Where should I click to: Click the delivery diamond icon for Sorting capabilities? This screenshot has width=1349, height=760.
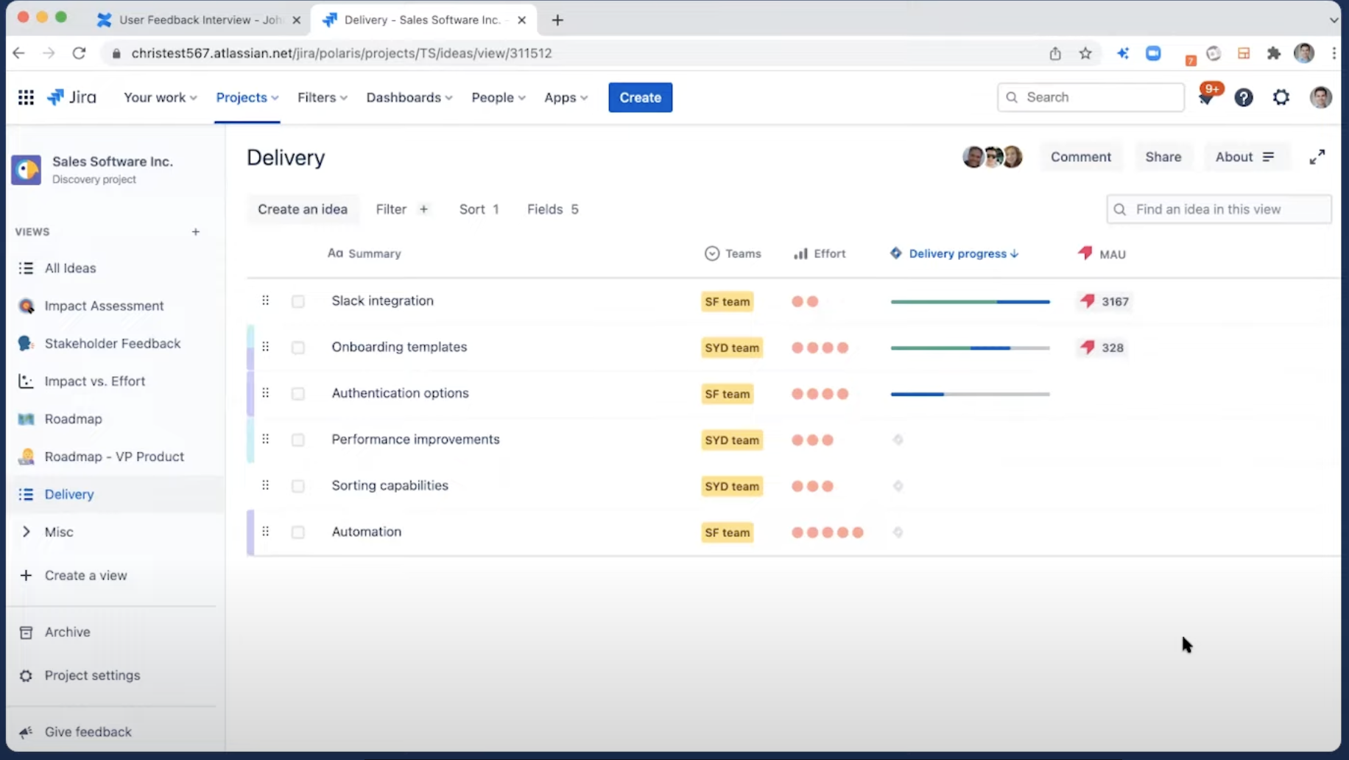coord(898,486)
